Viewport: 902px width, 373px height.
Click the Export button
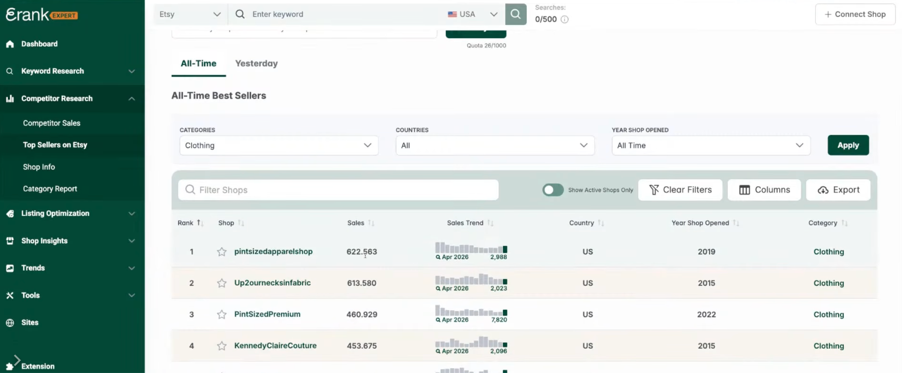click(838, 190)
